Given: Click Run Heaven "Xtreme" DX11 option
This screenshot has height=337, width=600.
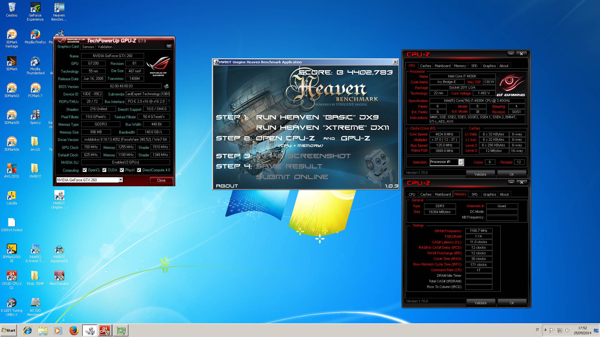Looking at the screenshot, I should click(x=322, y=128).
